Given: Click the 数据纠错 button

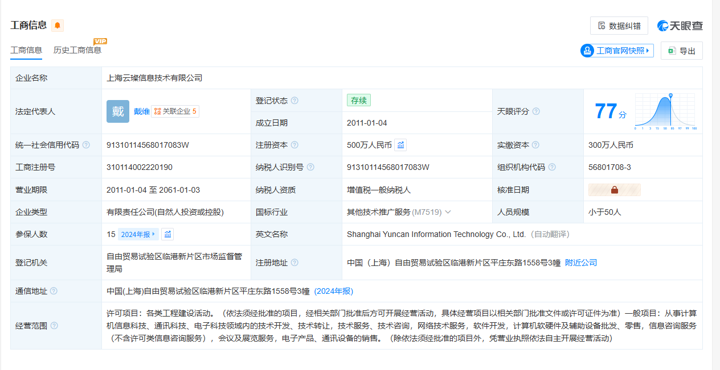Looking at the screenshot, I should click(x=619, y=26).
